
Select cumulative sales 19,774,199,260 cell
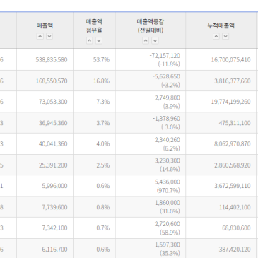point(231,102)
